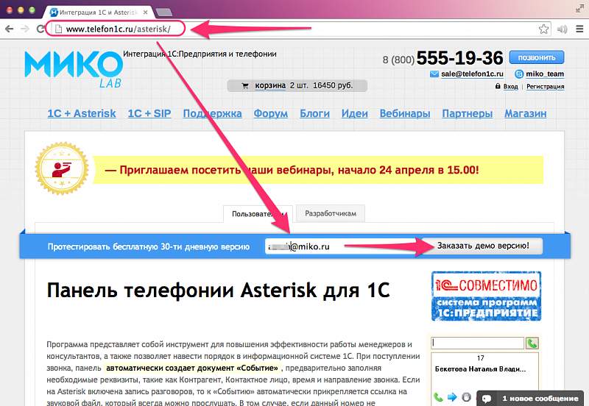Click the Заказать демо версию! button
This screenshot has height=406, width=589.
[x=483, y=246]
